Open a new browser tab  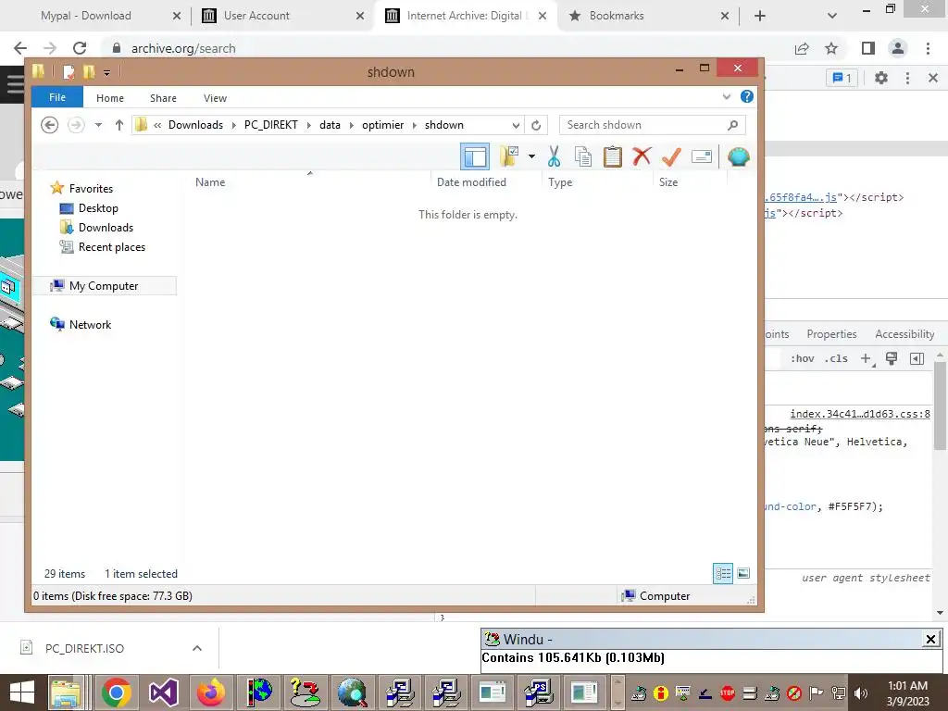760,17
